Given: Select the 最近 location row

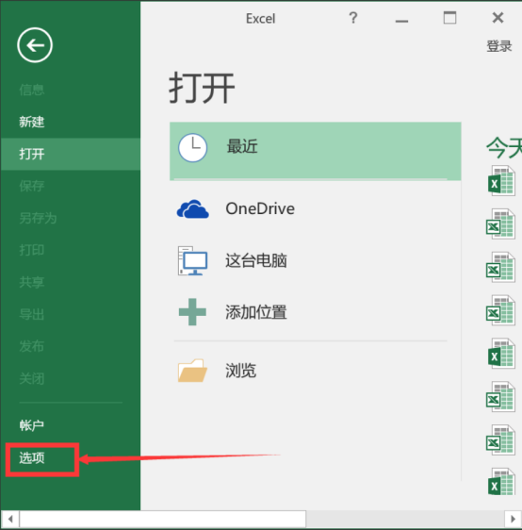Looking at the screenshot, I should [x=316, y=151].
